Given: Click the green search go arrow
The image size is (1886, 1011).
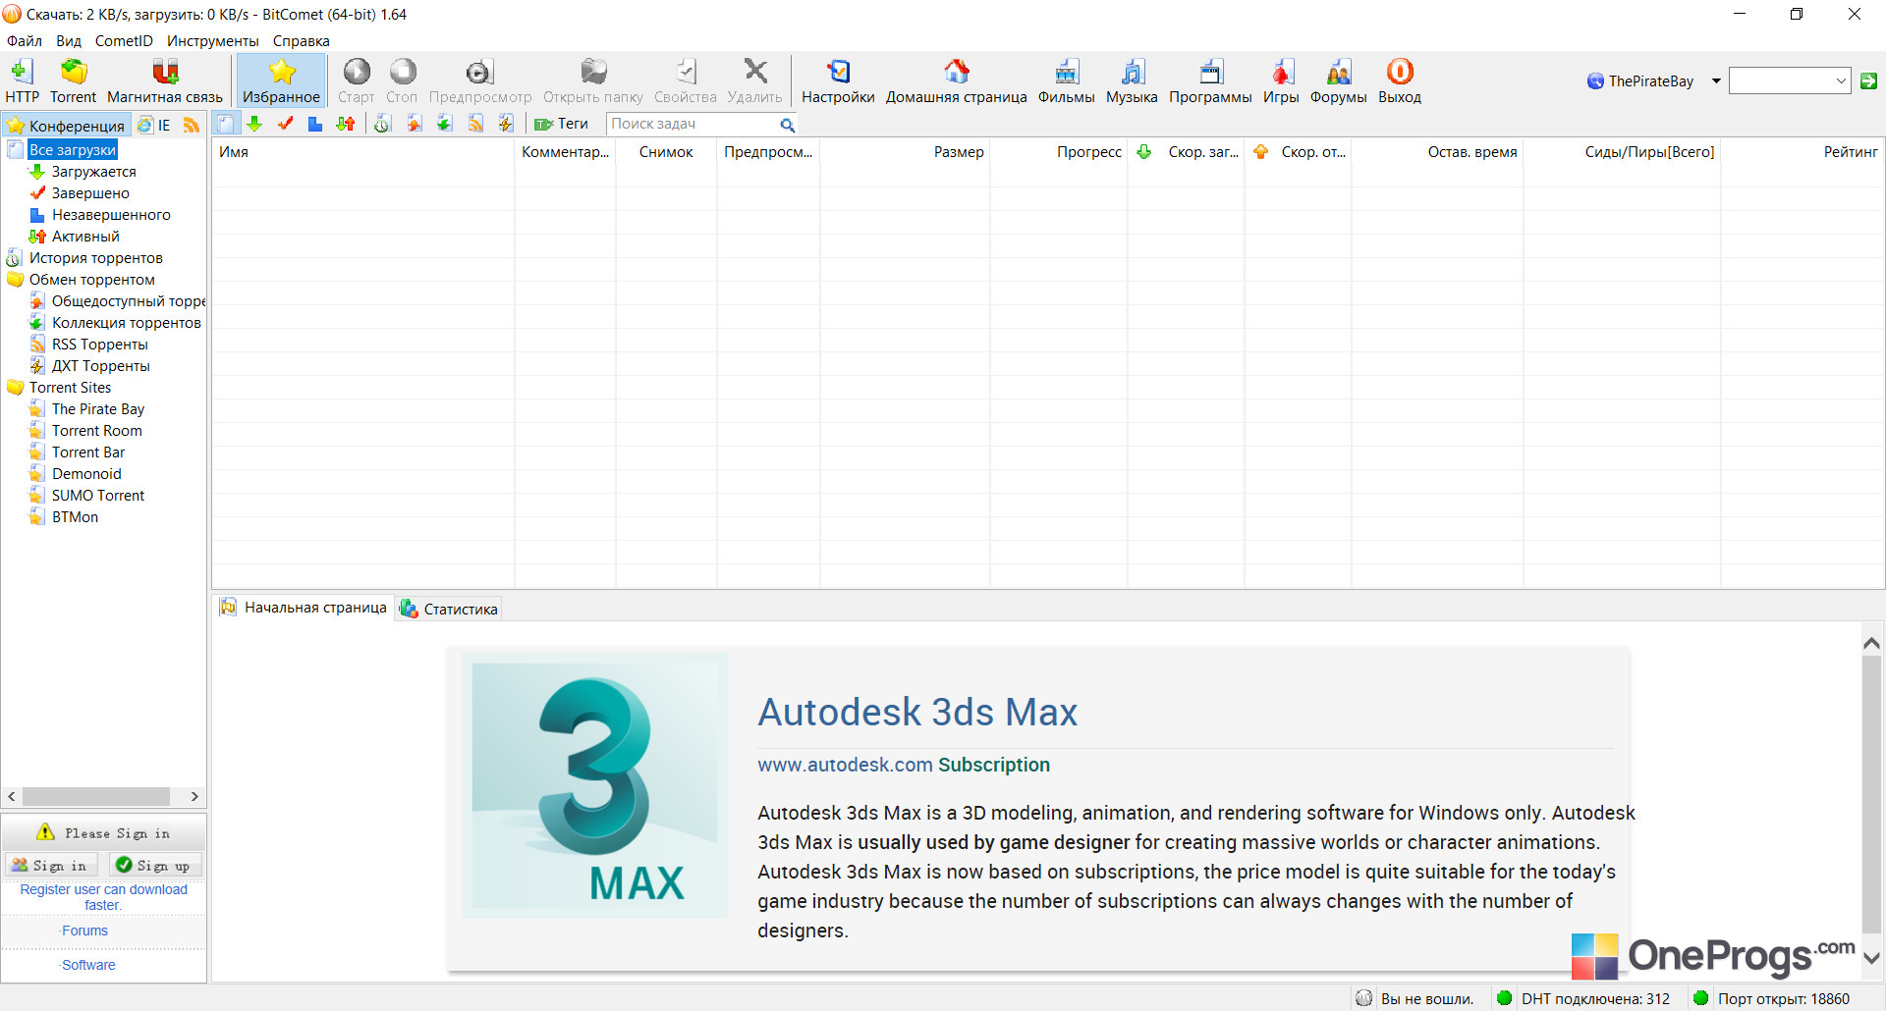Looking at the screenshot, I should pos(1868,81).
